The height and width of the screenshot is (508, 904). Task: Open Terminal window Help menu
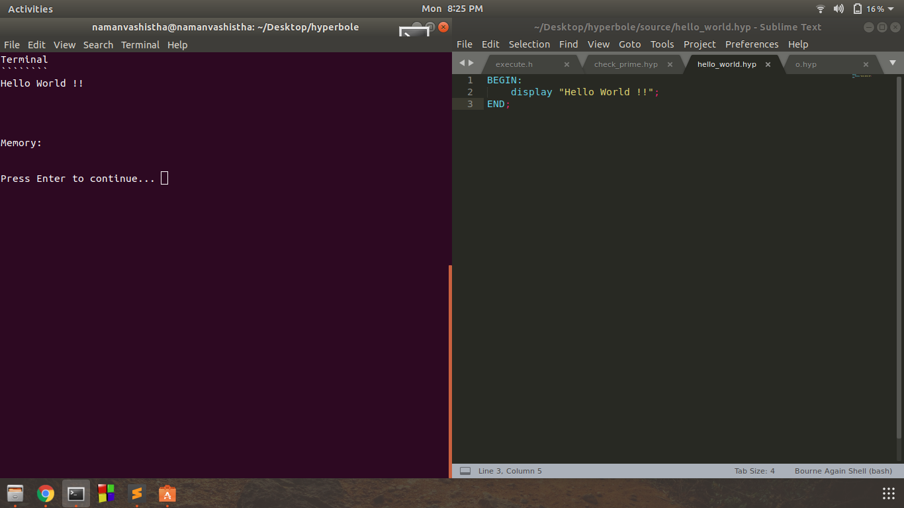tap(177, 45)
